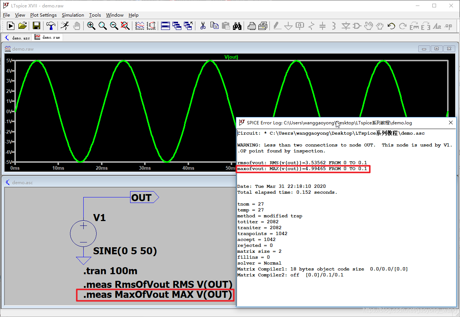Click the .meas MaxOfVout MAX V(OUT) directive
The image size is (460, 317).
click(x=158, y=295)
